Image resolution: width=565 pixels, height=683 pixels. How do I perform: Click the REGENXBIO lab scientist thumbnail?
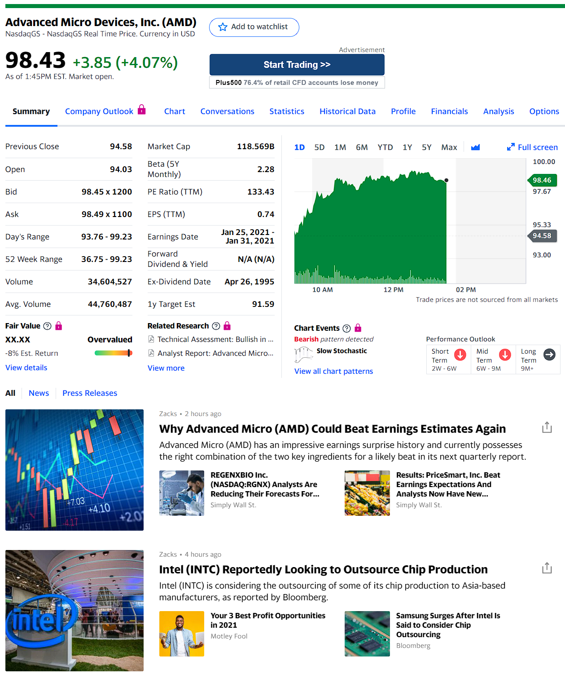182,493
